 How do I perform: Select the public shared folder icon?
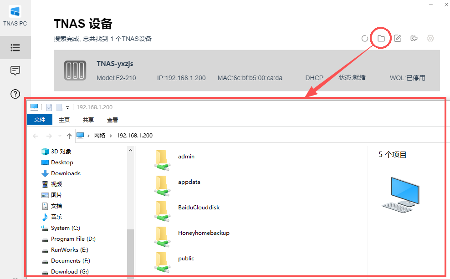click(163, 262)
